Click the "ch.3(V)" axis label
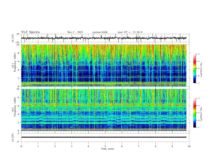213x164 pixels. coord(13,137)
